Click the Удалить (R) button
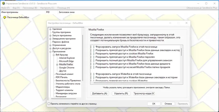This screenshot has width=219, height=112. coord(121,93)
